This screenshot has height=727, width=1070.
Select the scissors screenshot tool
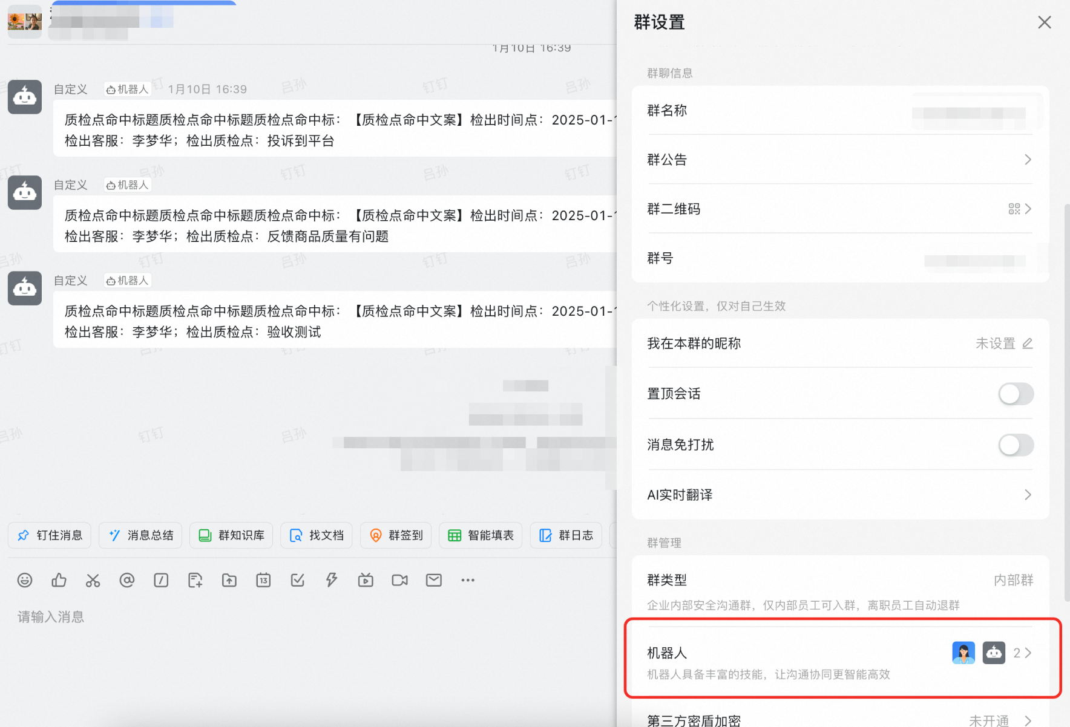(x=93, y=581)
